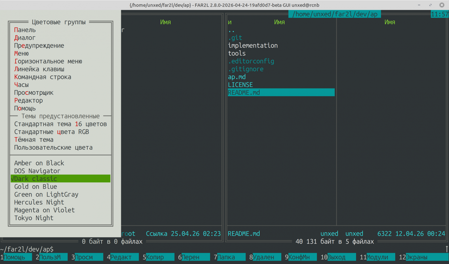This screenshot has height=264, width=449.
Task: Apply the Стандартная тема 16 цветов theme
Action: [60, 124]
